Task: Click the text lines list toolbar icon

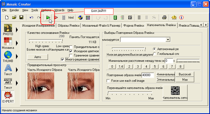Action: click(x=139, y=18)
